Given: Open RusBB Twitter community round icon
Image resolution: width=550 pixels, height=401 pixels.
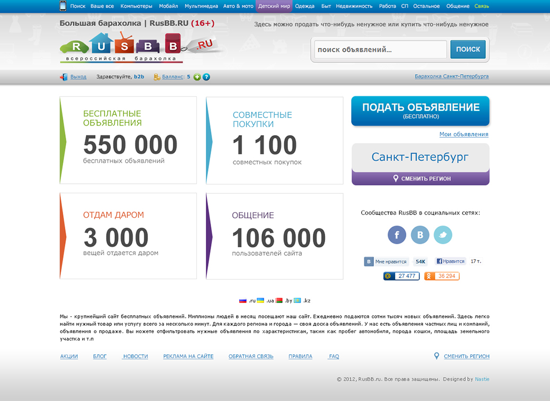Looking at the screenshot, I should (443, 235).
